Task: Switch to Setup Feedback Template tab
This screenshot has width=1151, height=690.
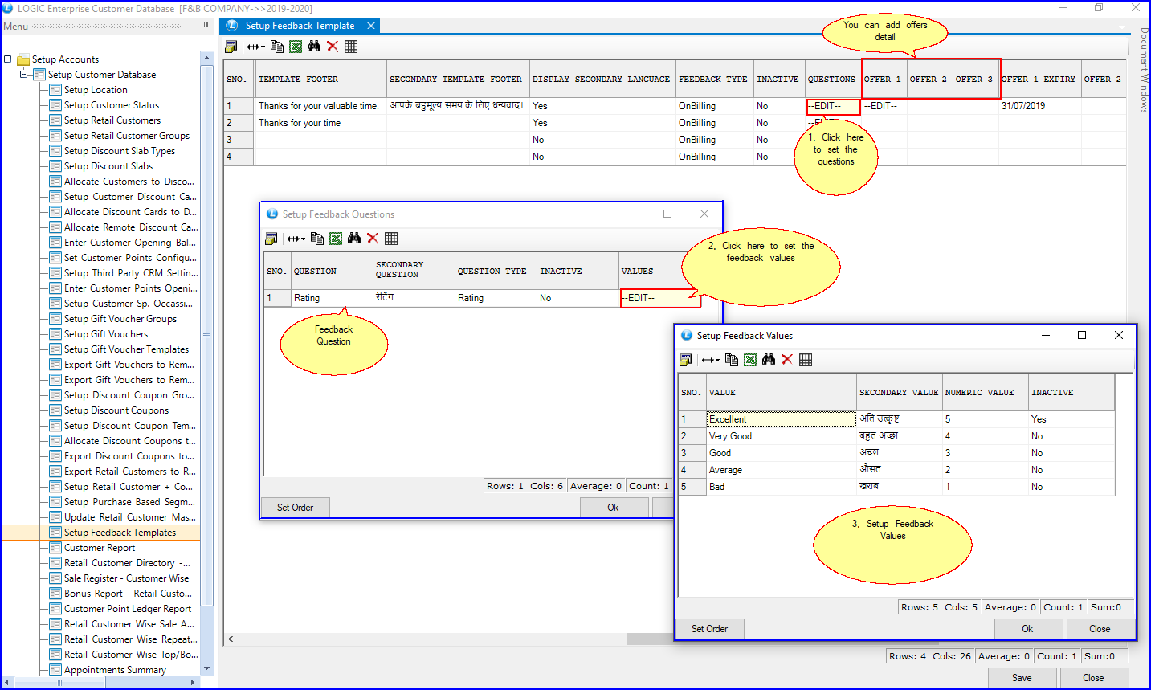Action: coord(300,26)
